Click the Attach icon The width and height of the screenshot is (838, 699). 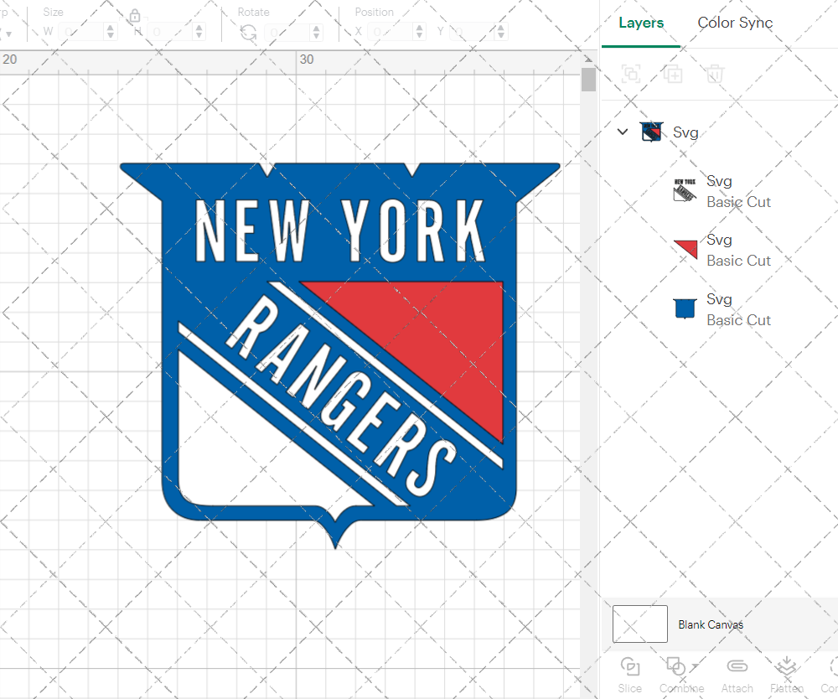tap(737, 666)
